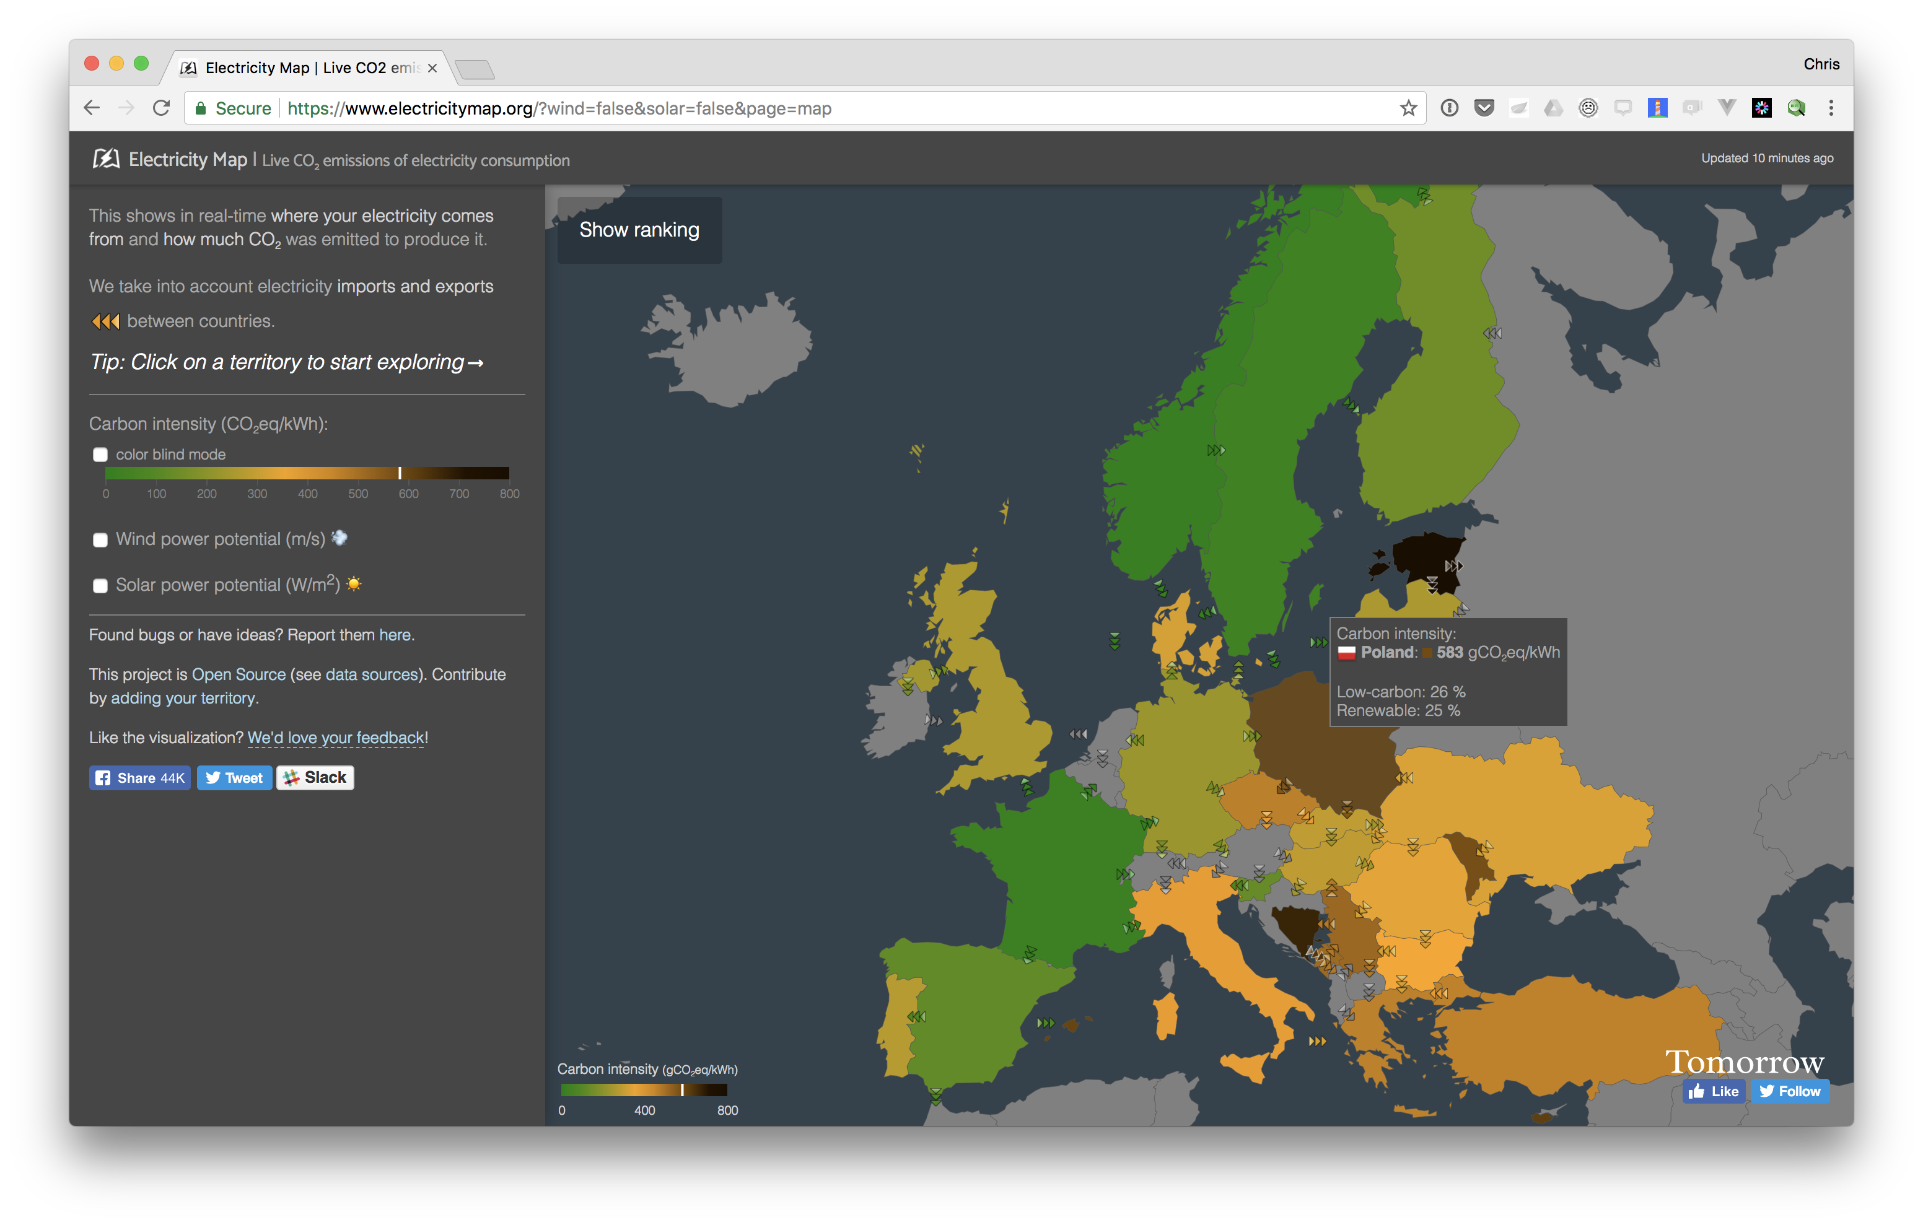Click the Google Drive extension icon
The image size is (1923, 1225).
pos(1553,108)
